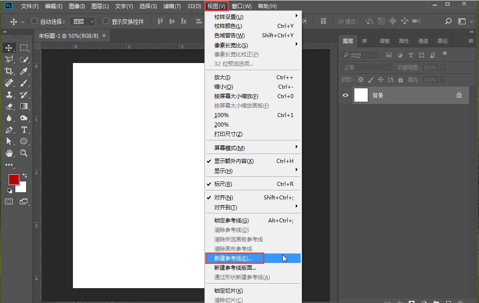Select the Move tool
The height and width of the screenshot is (303, 479).
click(x=9, y=47)
